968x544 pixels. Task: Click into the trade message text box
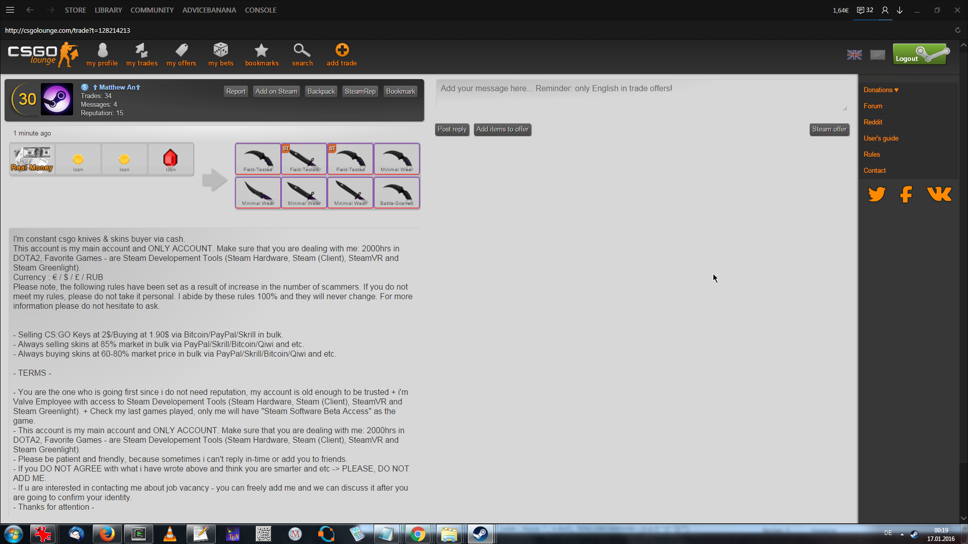click(x=641, y=95)
